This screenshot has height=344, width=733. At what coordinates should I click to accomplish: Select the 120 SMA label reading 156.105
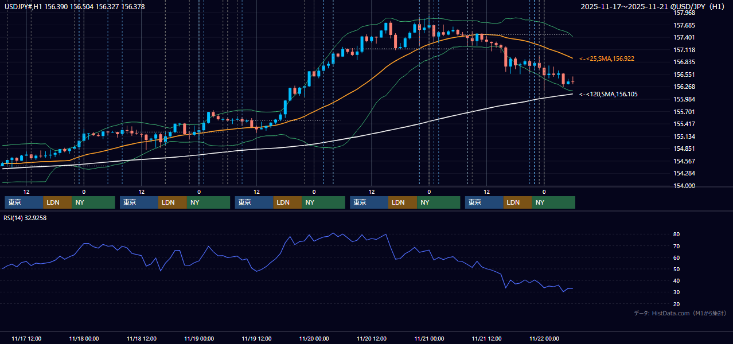[609, 94]
